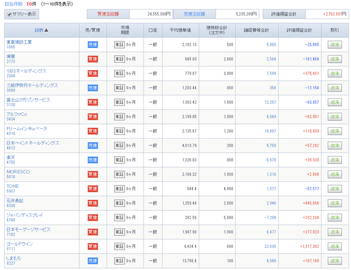This screenshot has width=351, height=270.
Task: Select 平均建単価 value 13,798.4
Action: coord(189,261)
